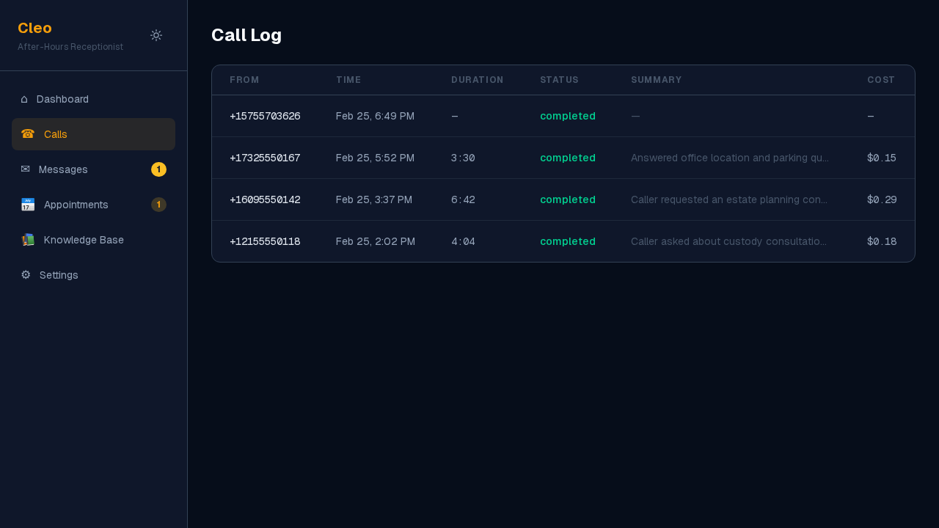
Task: Open Settings using the gear icon
Action: (x=25, y=275)
